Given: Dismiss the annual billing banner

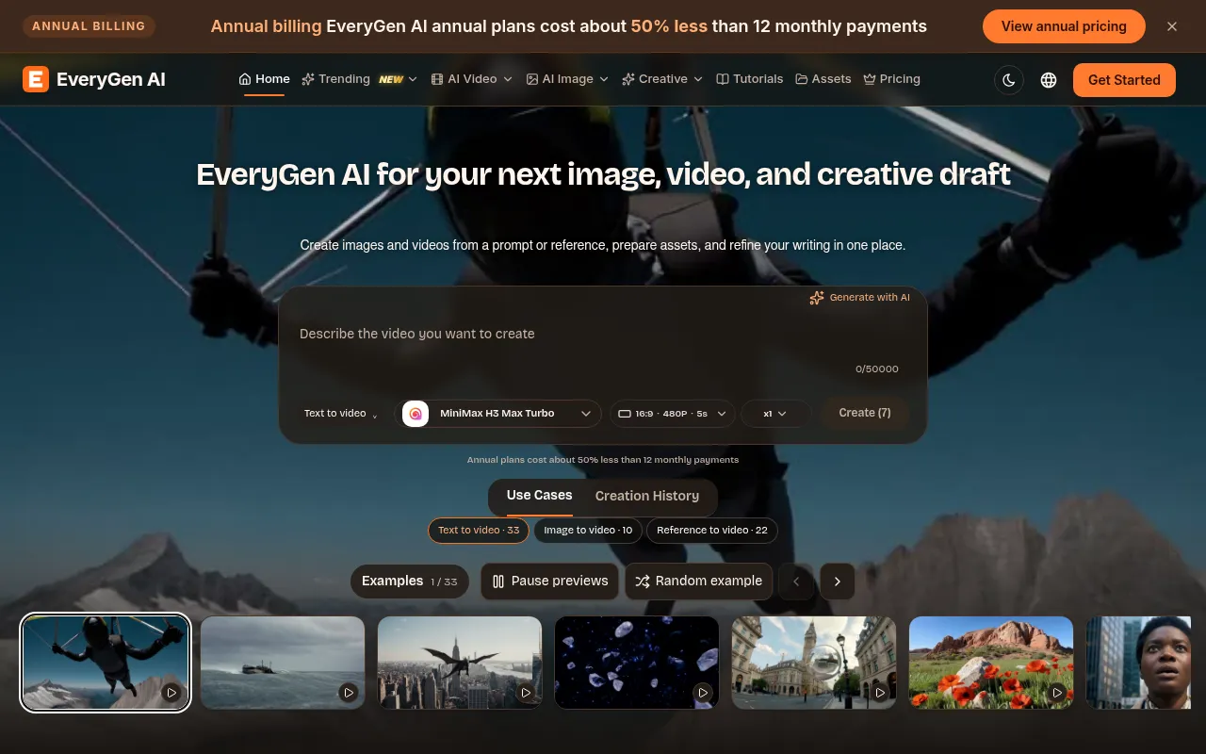Looking at the screenshot, I should click(1172, 26).
